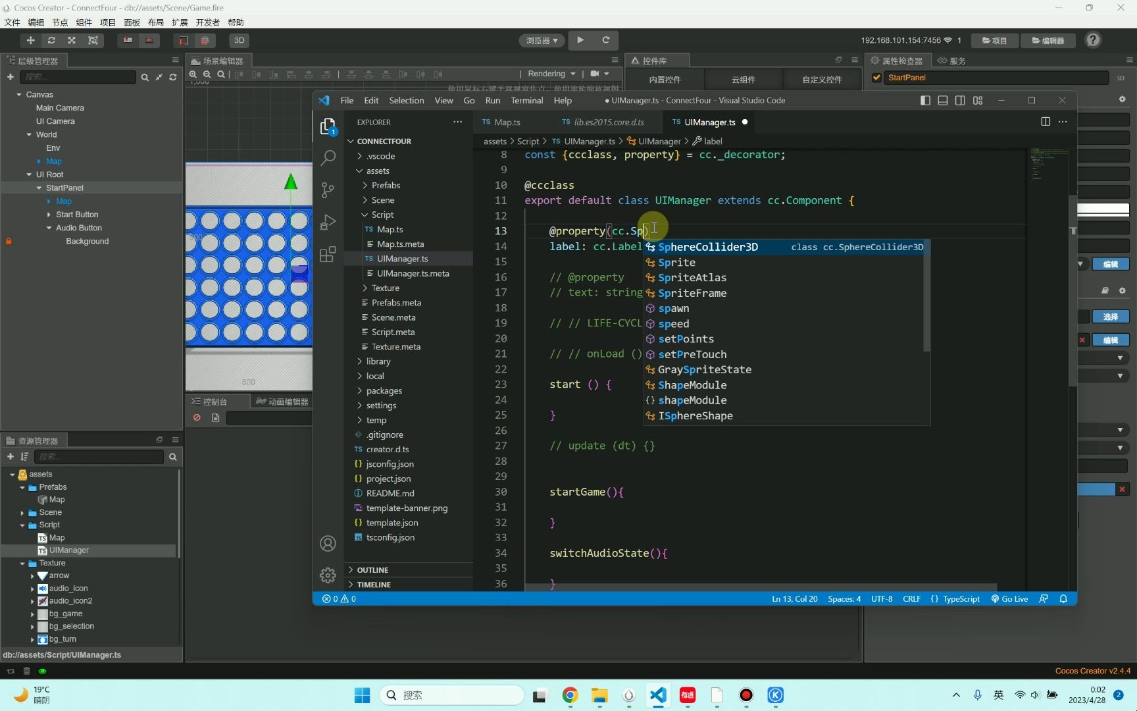Add node with plus in hierarchy panel
This screenshot has height=711, width=1137.
coord(11,77)
